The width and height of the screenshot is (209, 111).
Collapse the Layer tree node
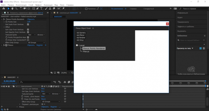pos(77,45)
